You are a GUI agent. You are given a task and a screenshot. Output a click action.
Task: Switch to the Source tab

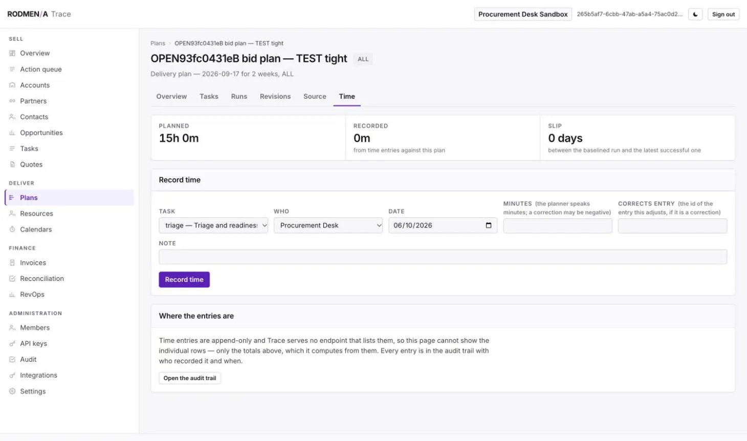315,96
